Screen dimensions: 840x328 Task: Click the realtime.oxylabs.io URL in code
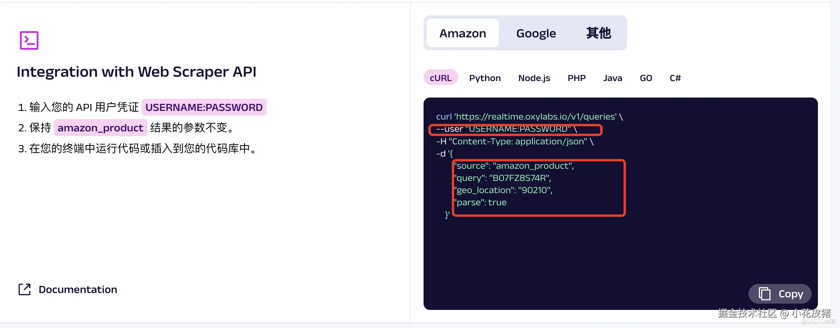pos(536,117)
